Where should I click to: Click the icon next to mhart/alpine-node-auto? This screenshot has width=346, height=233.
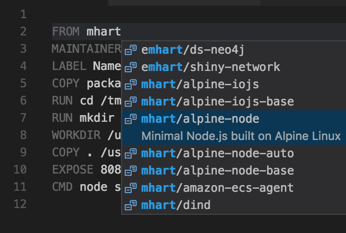pyautogui.click(x=131, y=153)
